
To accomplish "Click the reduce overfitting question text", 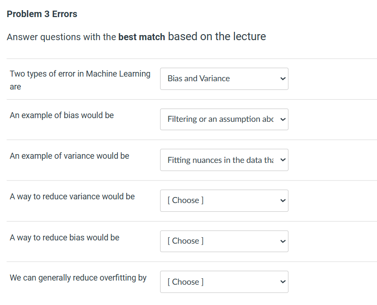I will pyautogui.click(x=78, y=278).
